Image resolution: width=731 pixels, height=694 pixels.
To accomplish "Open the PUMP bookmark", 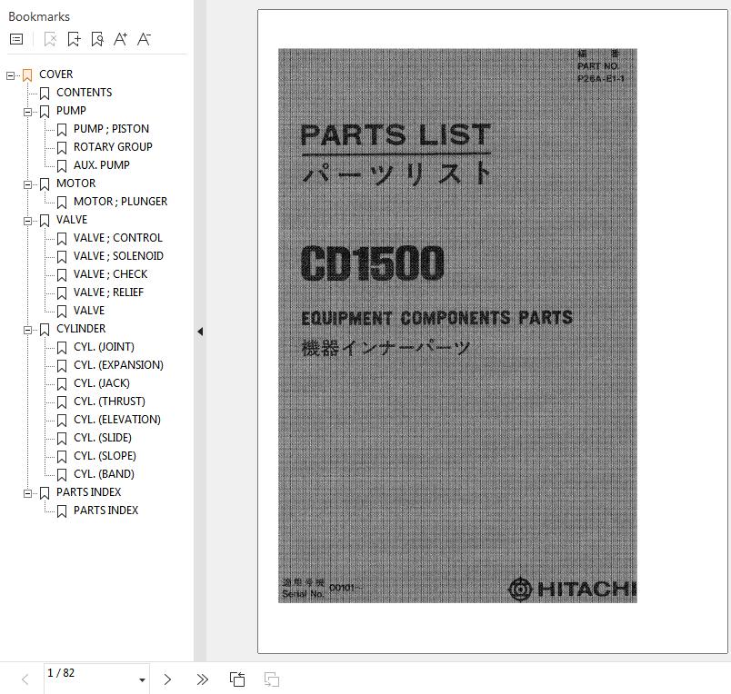I will click(71, 111).
